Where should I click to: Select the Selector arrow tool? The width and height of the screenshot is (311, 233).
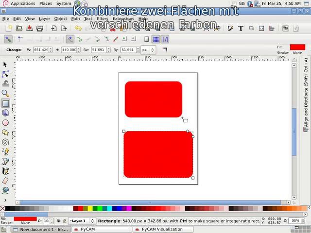[x=5, y=65]
